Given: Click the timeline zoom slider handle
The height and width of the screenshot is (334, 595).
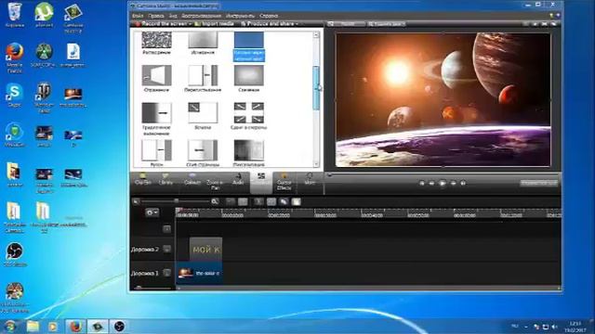Looking at the screenshot, I should tap(176, 201).
